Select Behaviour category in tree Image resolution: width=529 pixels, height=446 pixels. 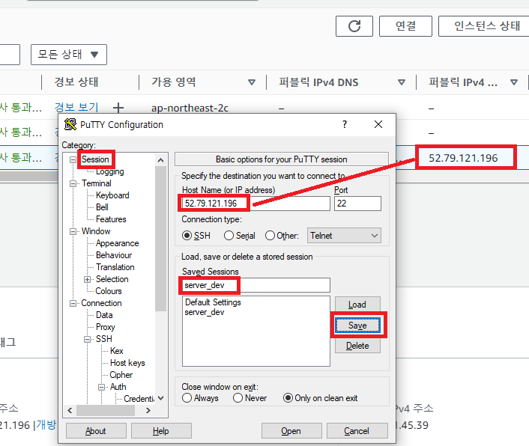pyautogui.click(x=114, y=255)
